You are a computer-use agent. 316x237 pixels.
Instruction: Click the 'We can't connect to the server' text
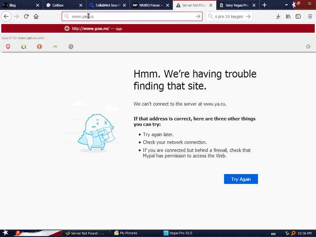pyautogui.click(x=180, y=104)
